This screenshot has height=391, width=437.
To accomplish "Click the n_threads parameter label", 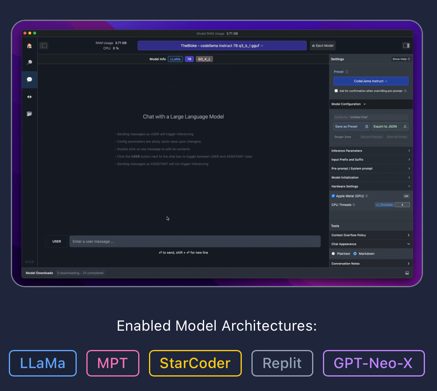I will tap(384, 205).
